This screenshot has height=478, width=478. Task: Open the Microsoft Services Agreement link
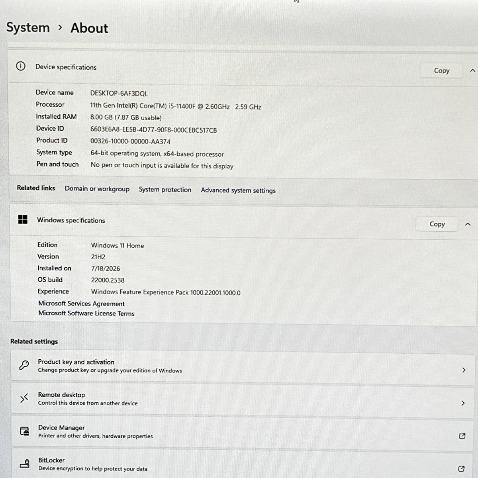[81, 304]
